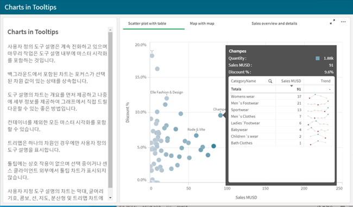Click the scrollbar up arrow

pyautogui.click(x=110, y=30)
